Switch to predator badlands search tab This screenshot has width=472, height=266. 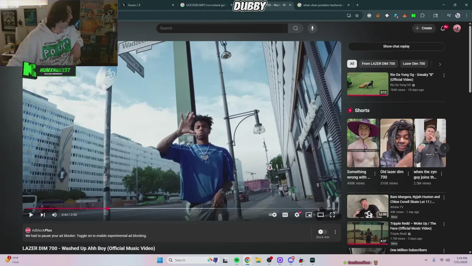[323, 5]
